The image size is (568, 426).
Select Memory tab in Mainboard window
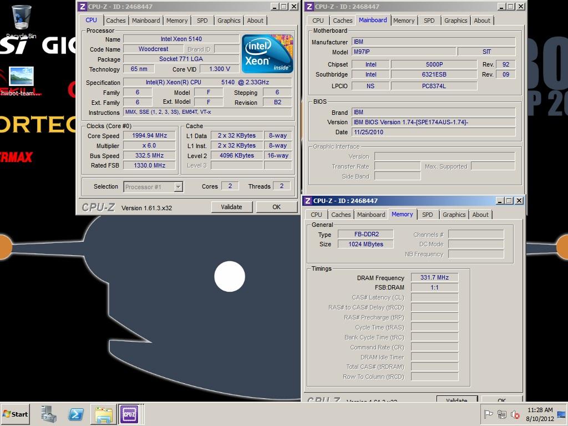(x=404, y=21)
